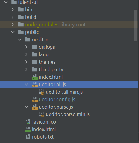Select the favicon.ico file
This screenshot has height=143, width=139.
[x=44, y=122]
